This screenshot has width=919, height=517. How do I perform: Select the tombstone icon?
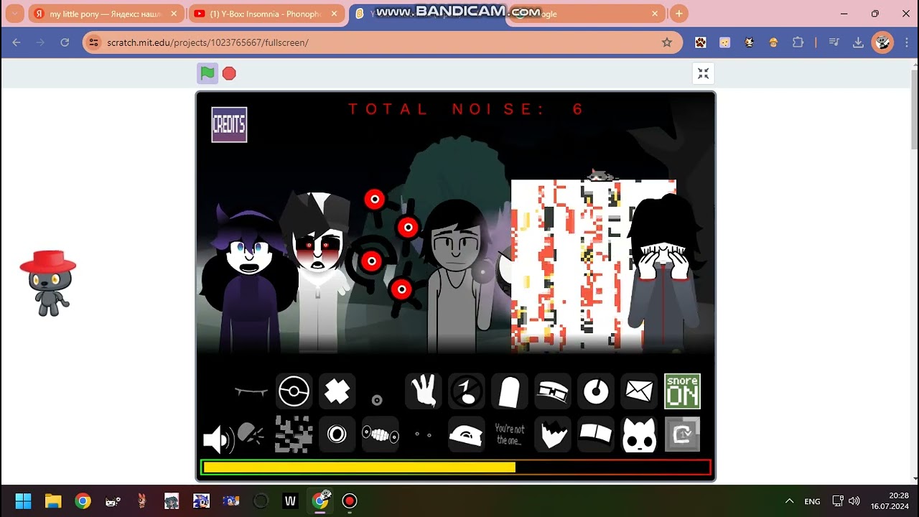510,392
